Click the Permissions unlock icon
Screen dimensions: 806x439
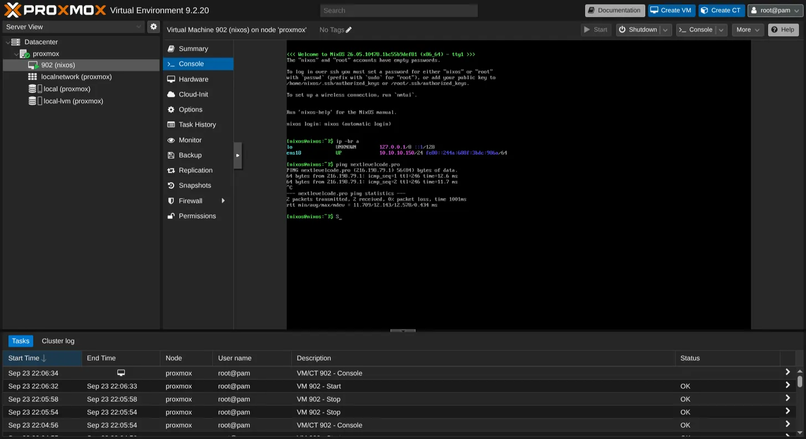click(171, 216)
